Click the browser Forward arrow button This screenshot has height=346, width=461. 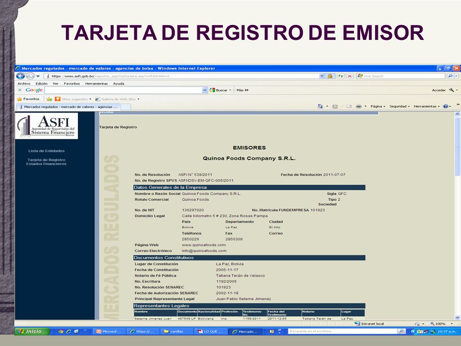30,76
